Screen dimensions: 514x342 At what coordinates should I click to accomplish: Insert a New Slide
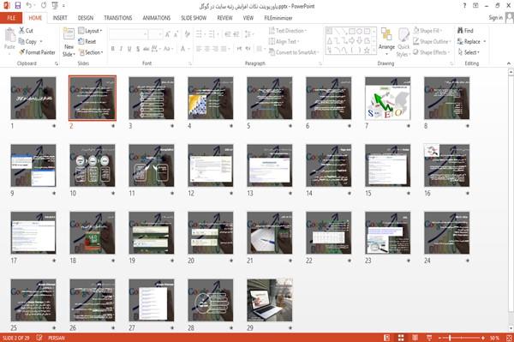tap(69, 42)
